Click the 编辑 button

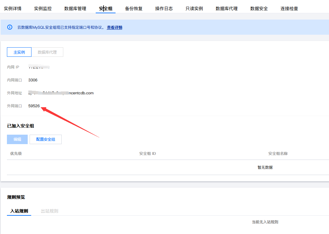(17, 139)
